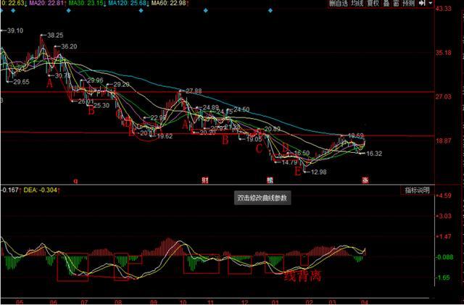Screen dimensions: 464x305
Task: Click the 预测 forecast button
Action: click(x=409, y=4)
